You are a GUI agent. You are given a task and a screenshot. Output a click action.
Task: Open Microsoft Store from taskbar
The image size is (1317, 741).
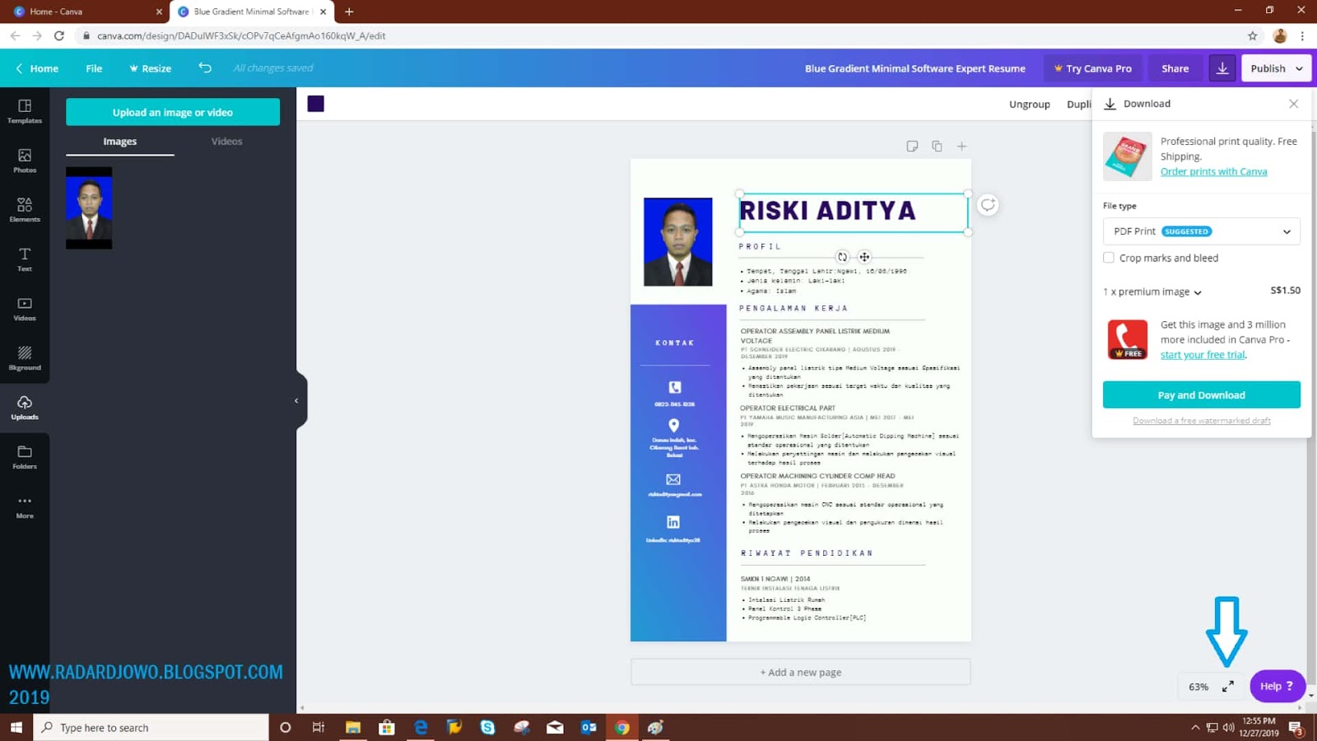click(x=386, y=728)
